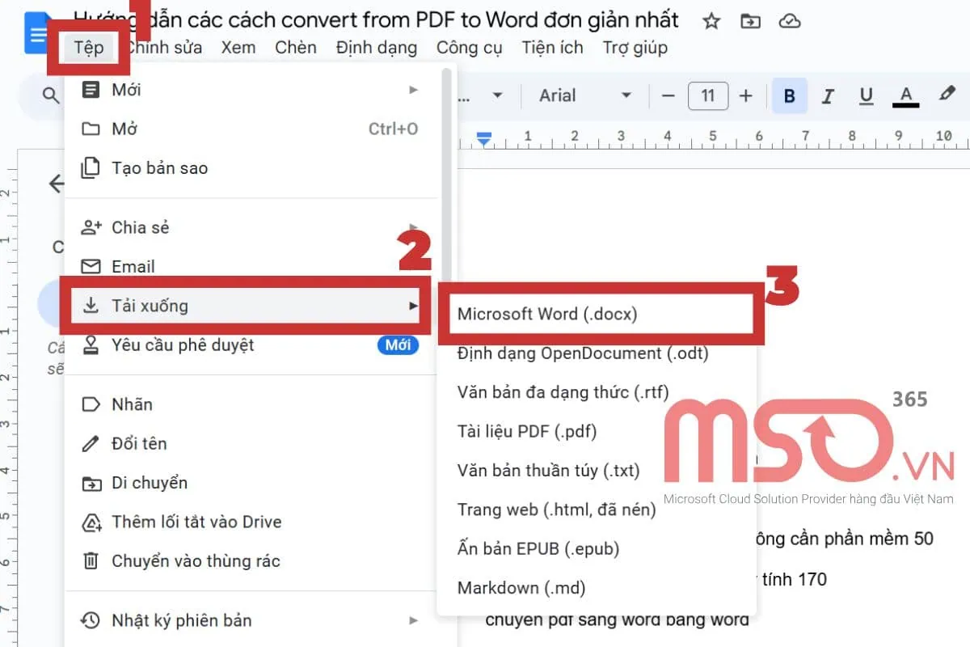Toggle underline formatting
The width and height of the screenshot is (970, 647).
(x=867, y=96)
